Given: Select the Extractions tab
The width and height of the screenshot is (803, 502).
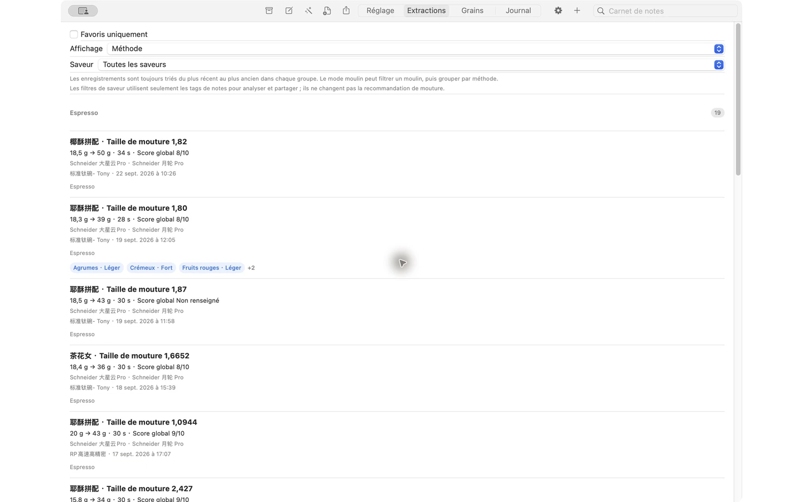Looking at the screenshot, I should (427, 11).
